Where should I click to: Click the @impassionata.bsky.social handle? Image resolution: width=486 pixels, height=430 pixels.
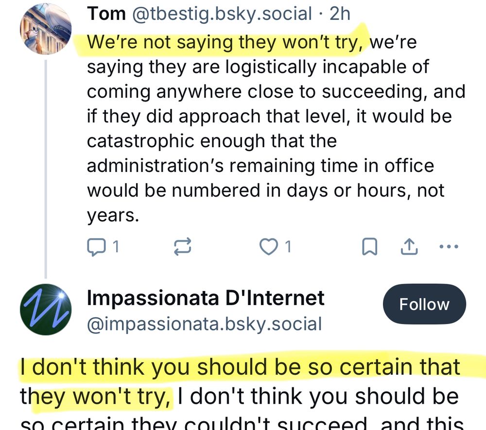204,324
